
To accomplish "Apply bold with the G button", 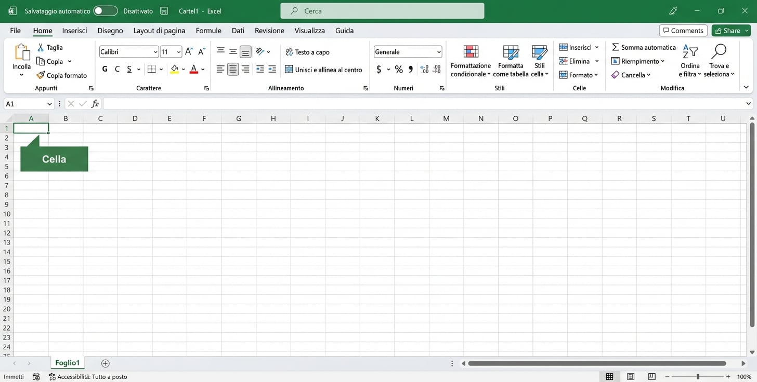I will tap(105, 69).
